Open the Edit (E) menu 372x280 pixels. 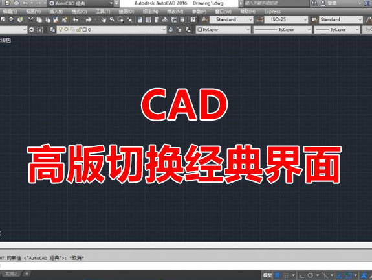(x=10, y=12)
